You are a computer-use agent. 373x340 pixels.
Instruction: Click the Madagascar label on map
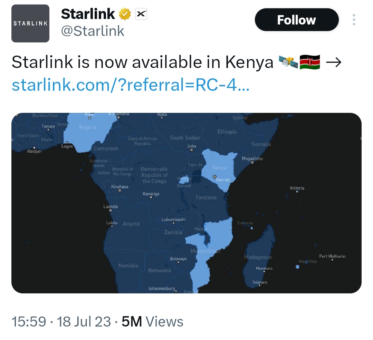point(258,257)
